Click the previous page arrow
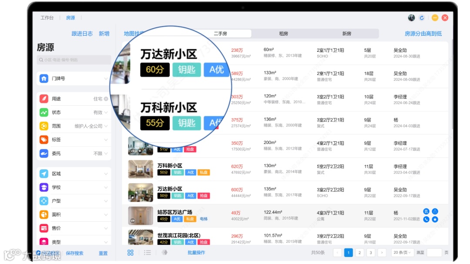470x264 pixels. (x=338, y=253)
